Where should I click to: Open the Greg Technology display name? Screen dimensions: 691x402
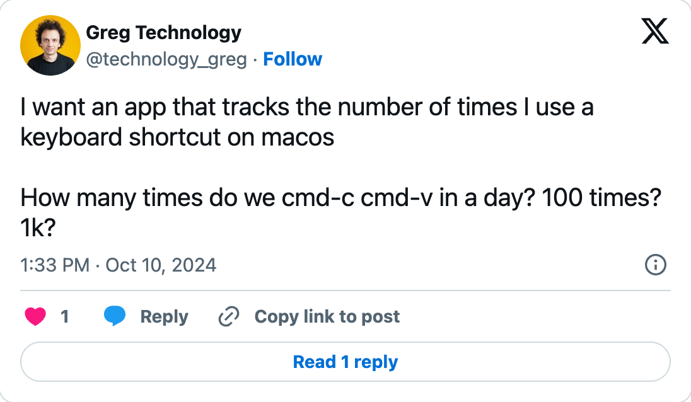tap(163, 33)
